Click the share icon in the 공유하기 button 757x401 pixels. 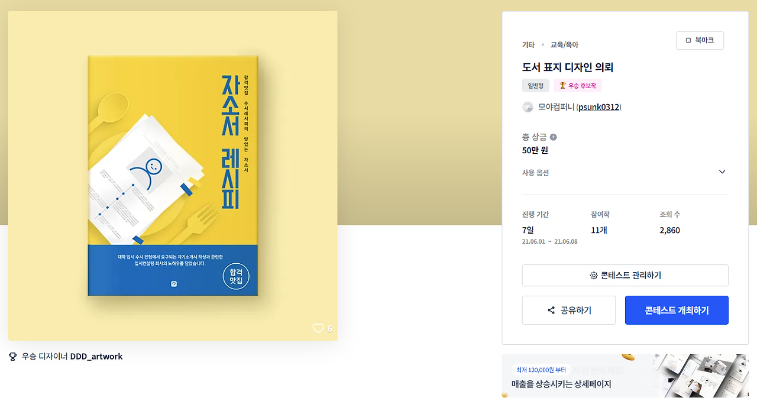(551, 311)
